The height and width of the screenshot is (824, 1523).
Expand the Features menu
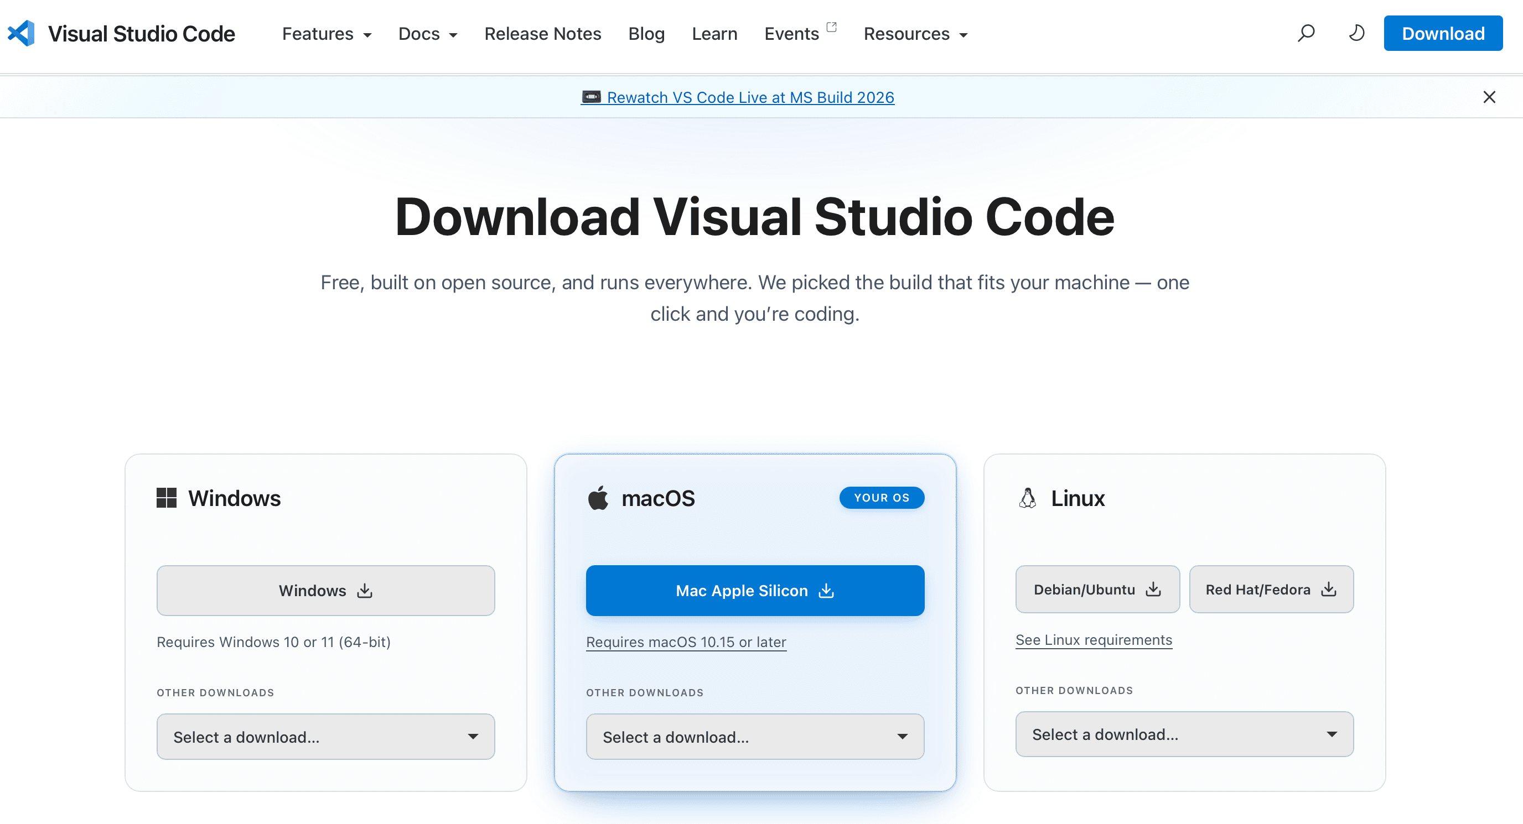(x=327, y=34)
